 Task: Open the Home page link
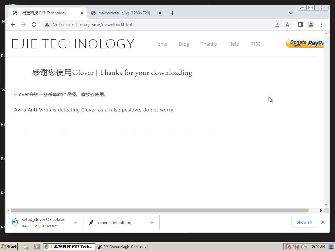[x=160, y=44]
